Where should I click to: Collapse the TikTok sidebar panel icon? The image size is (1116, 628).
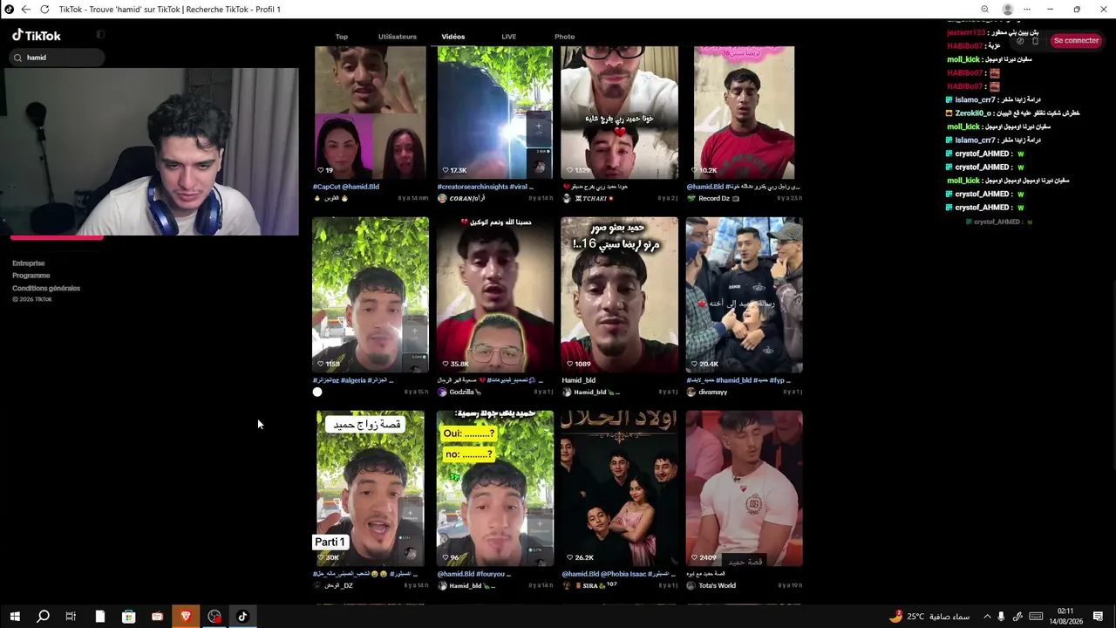tap(100, 35)
